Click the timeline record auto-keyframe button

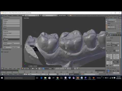[x=82, y=74]
